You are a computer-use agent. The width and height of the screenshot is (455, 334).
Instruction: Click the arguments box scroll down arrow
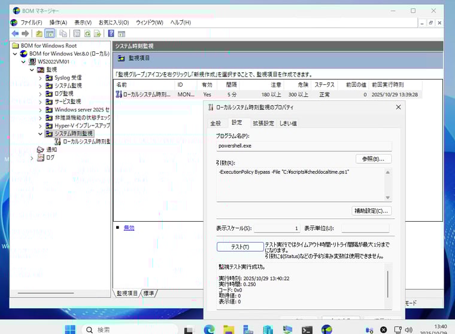tap(388, 198)
